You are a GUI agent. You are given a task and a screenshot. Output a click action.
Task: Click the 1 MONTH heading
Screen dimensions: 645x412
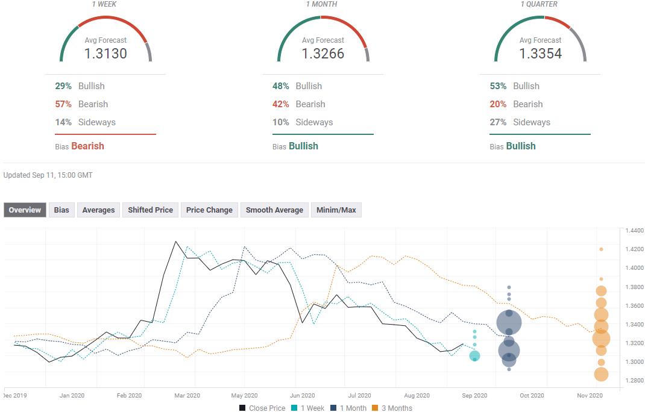click(x=321, y=4)
